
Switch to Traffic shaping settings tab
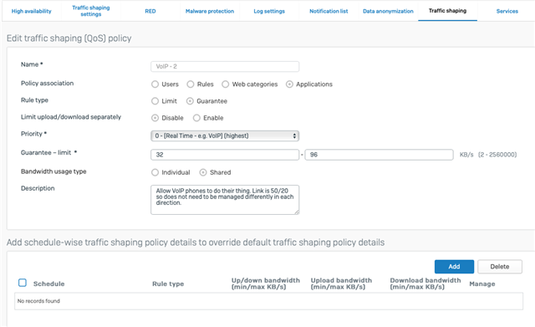click(x=91, y=11)
